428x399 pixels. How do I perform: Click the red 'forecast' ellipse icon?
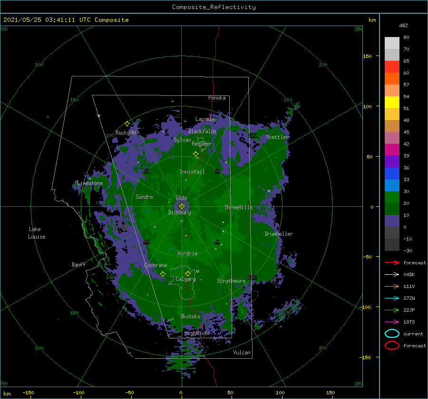tap(392, 345)
